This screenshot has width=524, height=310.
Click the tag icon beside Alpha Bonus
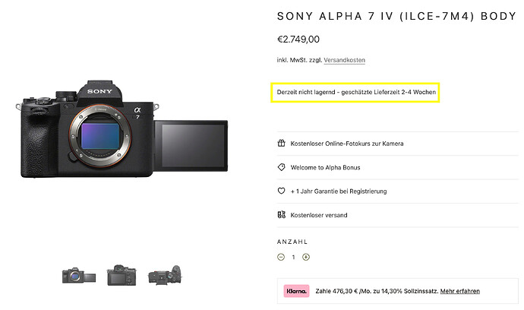(x=281, y=167)
